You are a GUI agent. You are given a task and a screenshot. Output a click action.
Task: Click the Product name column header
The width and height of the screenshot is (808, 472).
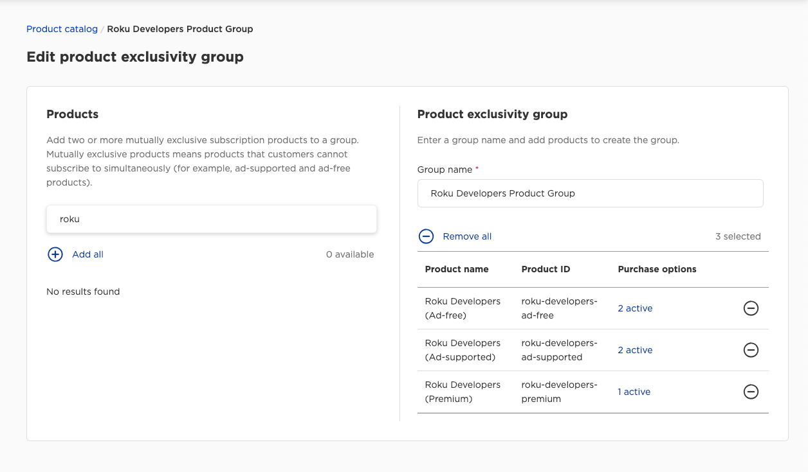(457, 269)
